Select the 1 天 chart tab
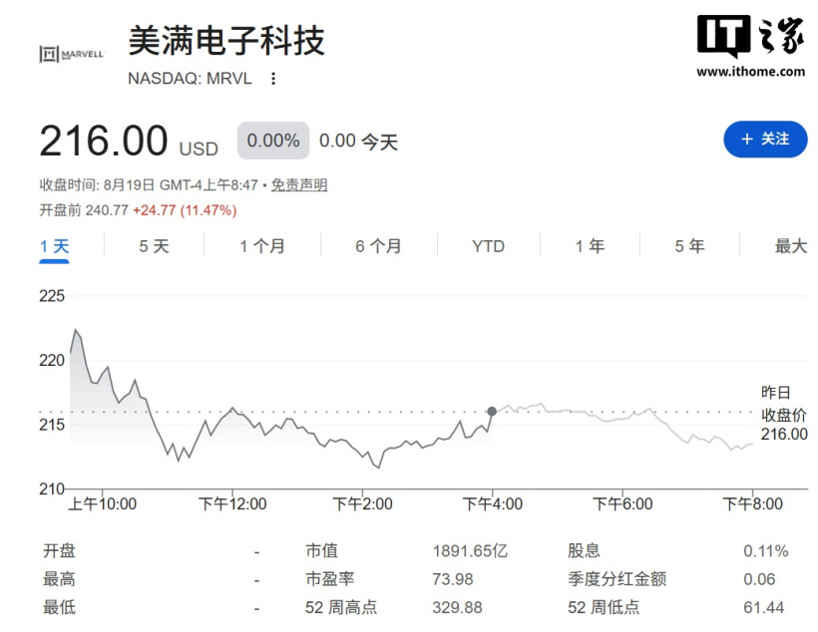This screenshot has width=818, height=632. [x=54, y=246]
